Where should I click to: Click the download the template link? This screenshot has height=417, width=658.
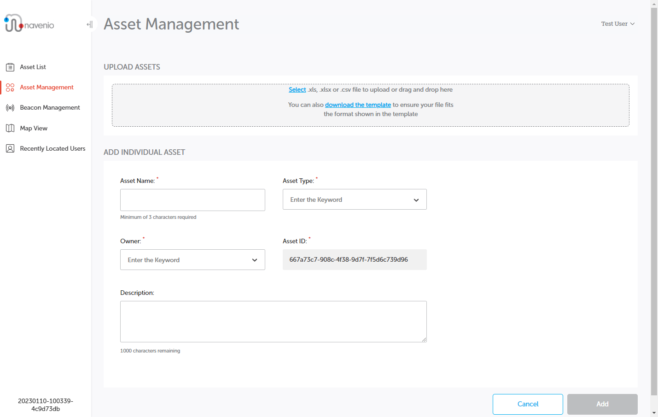(358, 105)
